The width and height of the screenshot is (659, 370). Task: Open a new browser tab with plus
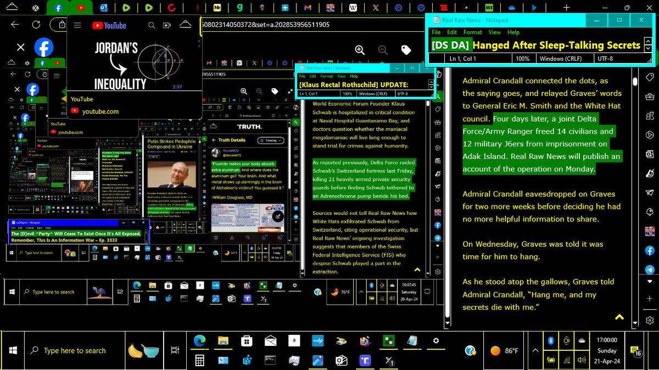[x=566, y=8]
